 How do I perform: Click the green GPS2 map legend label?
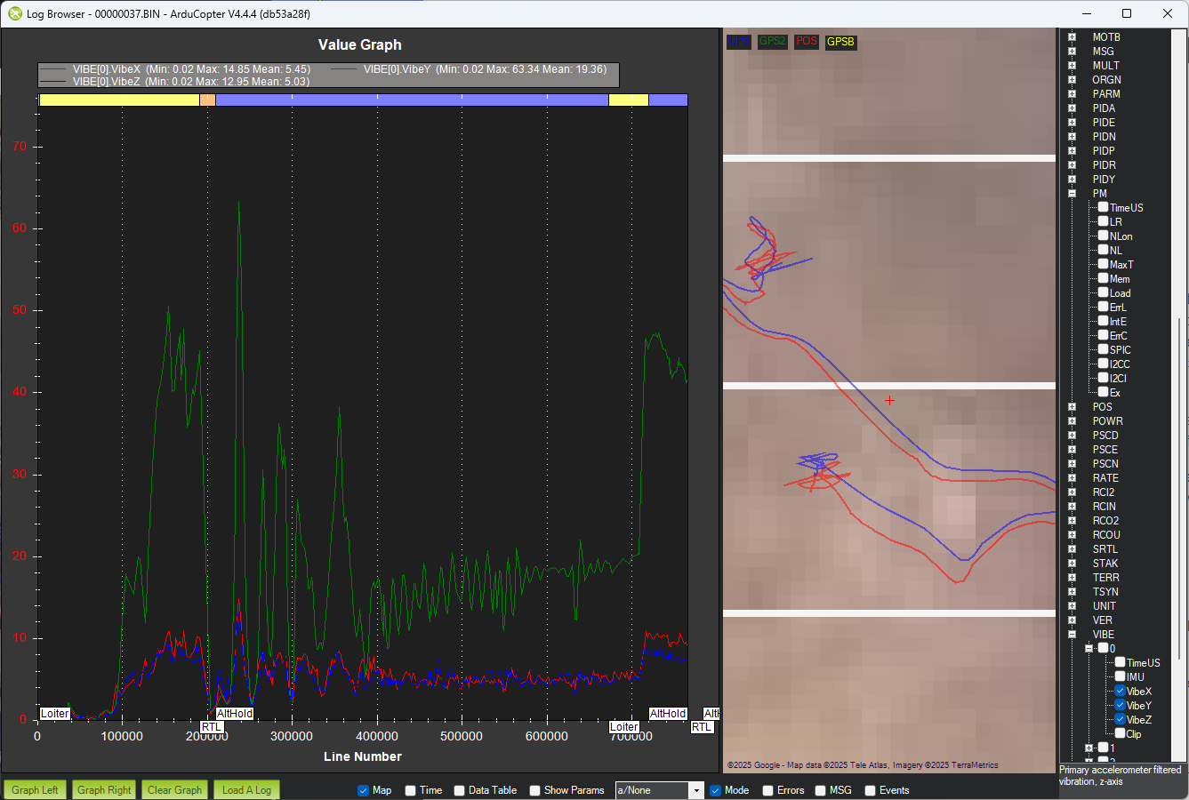tap(772, 42)
